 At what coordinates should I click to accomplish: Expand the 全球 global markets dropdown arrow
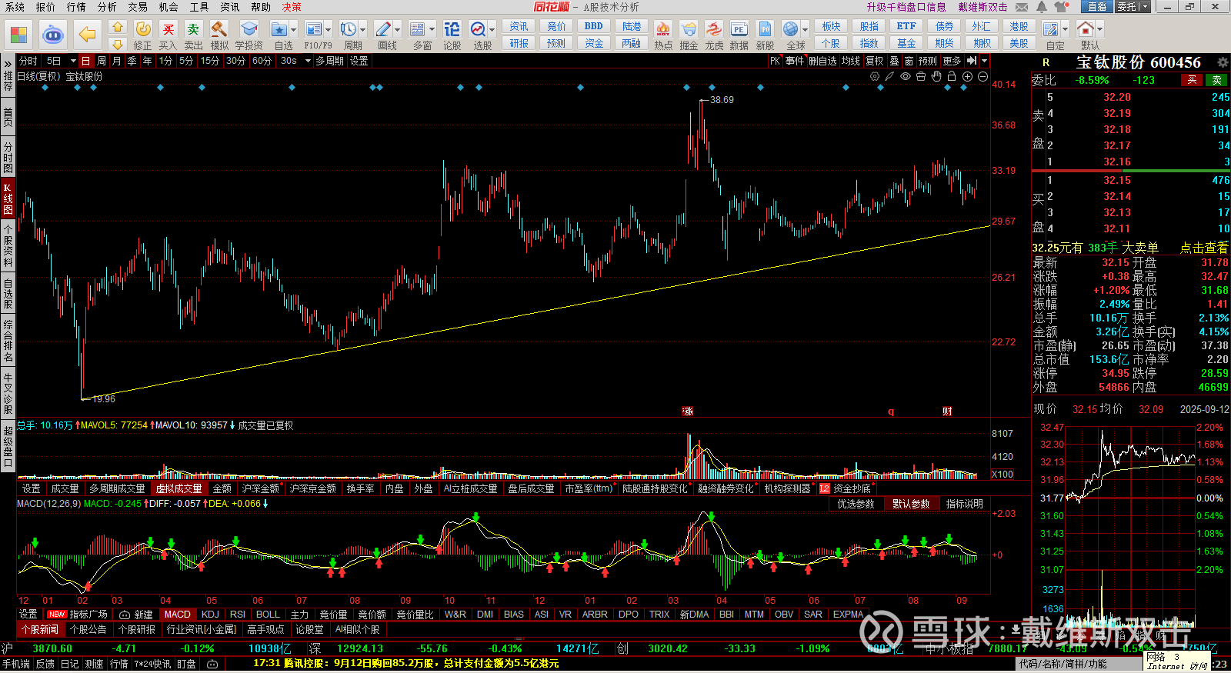(x=806, y=29)
